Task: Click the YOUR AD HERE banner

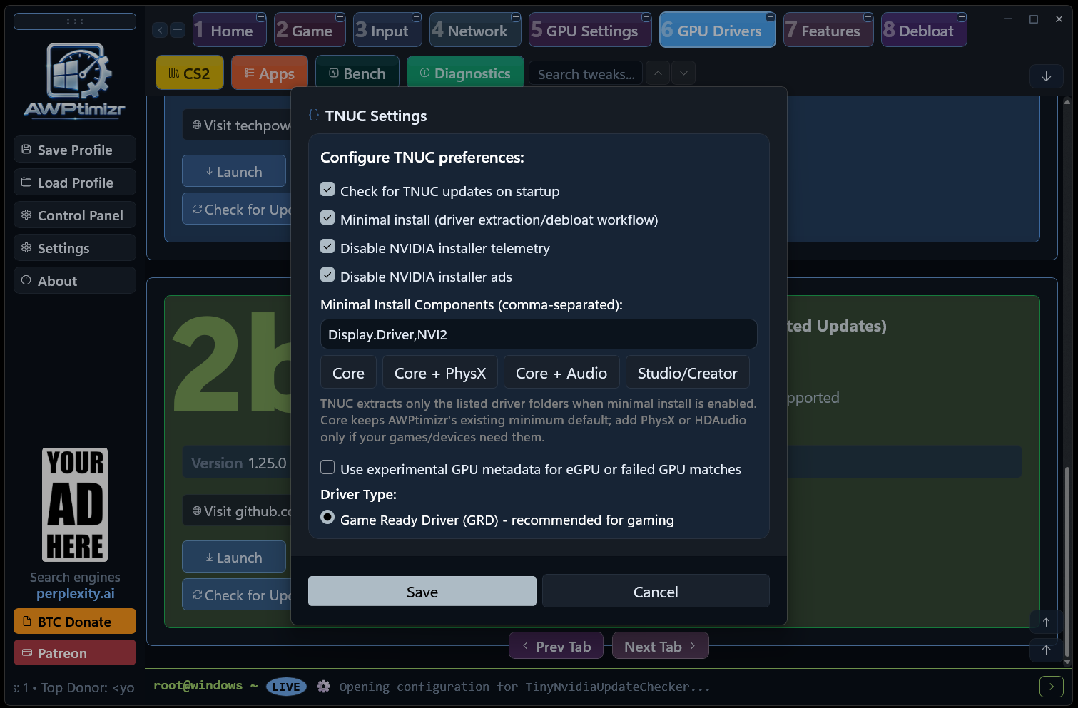Action: pos(75,505)
